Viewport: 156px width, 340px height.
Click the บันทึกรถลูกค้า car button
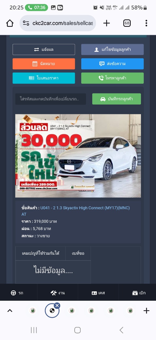tap(117, 99)
